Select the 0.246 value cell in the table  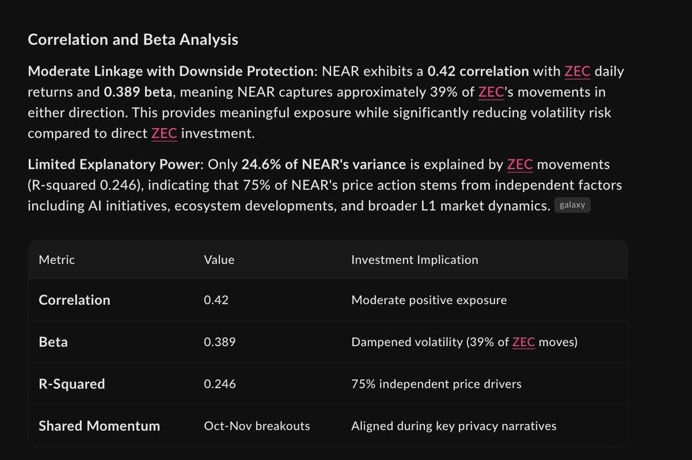click(220, 384)
